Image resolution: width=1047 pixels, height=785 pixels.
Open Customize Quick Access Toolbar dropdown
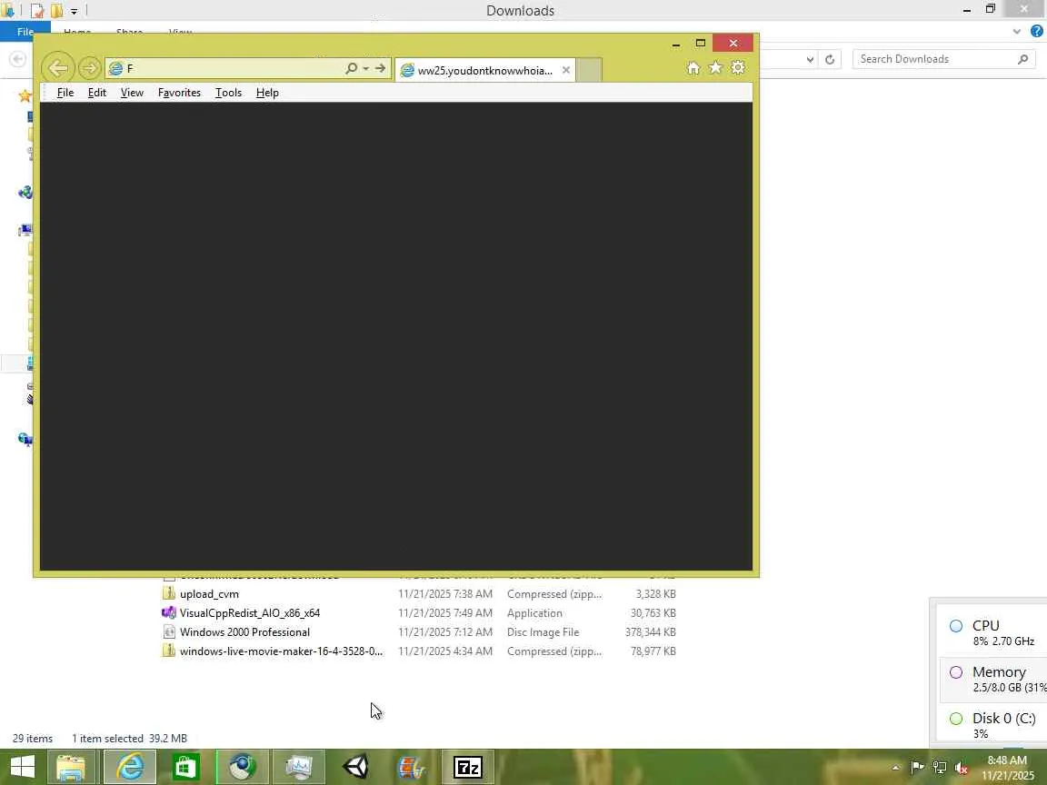75,11
